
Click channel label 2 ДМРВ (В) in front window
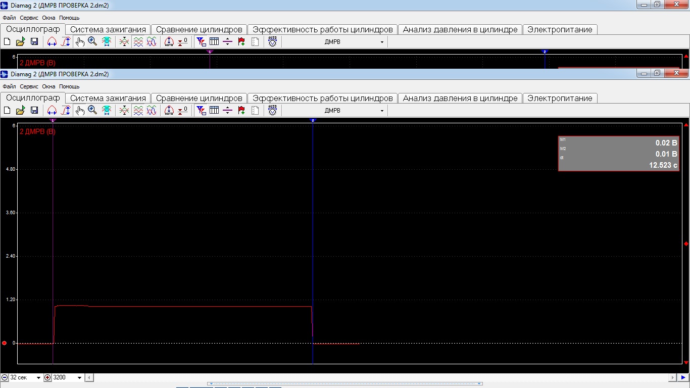tap(37, 131)
